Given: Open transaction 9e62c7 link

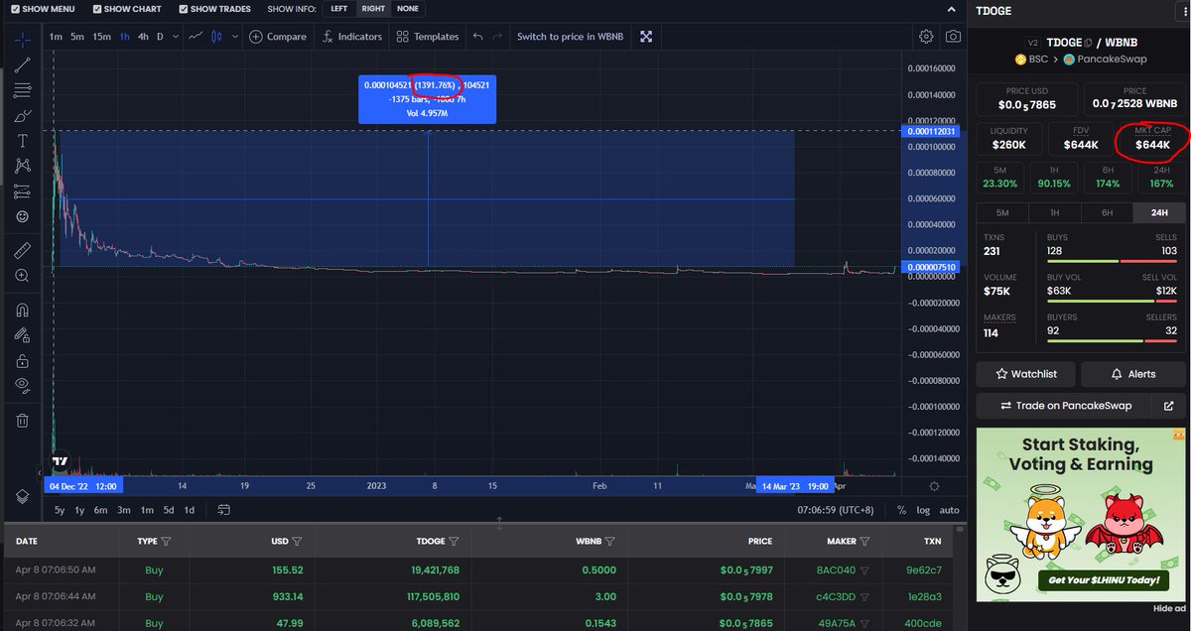Looking at the screenshot, I should pos(925,570).
